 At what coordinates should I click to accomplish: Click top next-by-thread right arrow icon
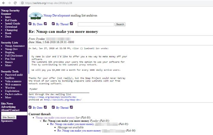pos(71,24)
